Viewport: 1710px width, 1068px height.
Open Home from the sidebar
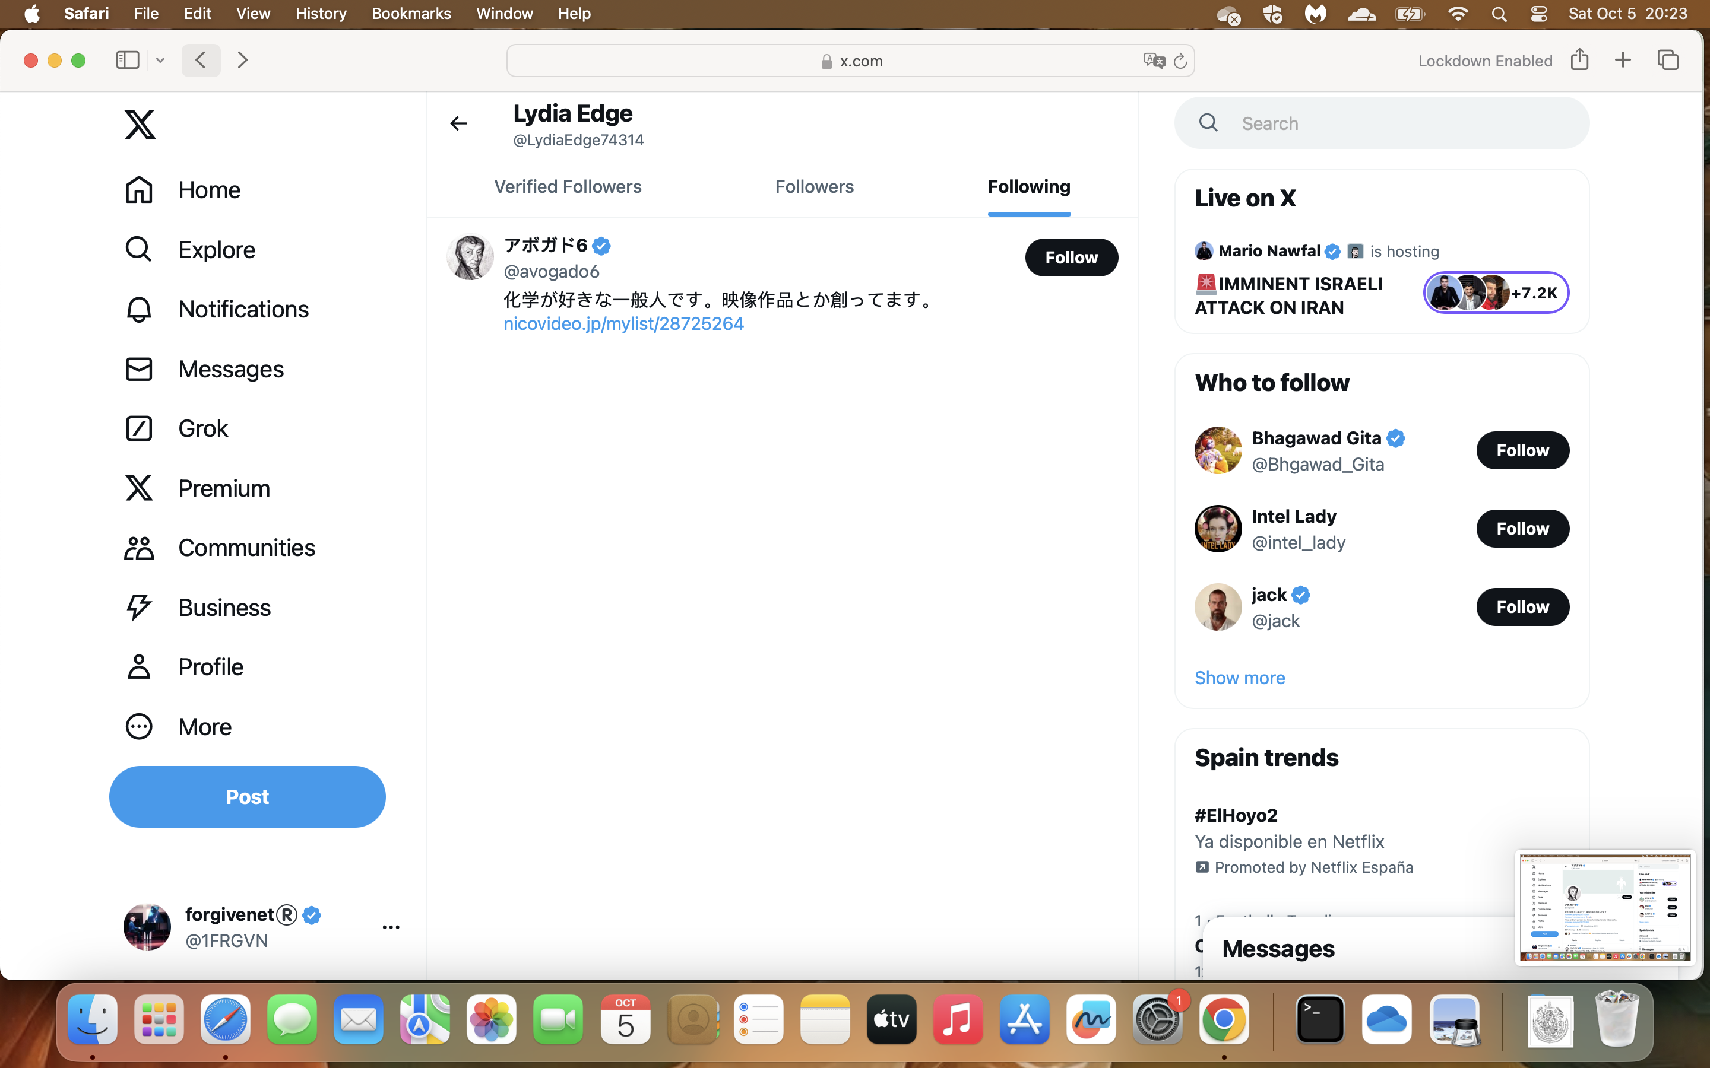click(x=182, y=189)
